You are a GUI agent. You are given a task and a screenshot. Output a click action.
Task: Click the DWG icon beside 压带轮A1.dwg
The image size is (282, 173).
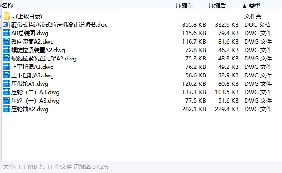pyautogui.click(x=6, y=84)
